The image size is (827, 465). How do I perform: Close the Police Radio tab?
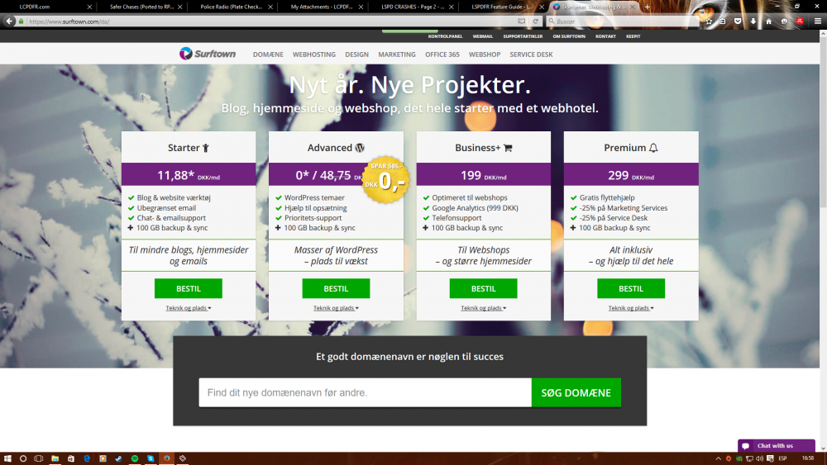tap(270, 7)
